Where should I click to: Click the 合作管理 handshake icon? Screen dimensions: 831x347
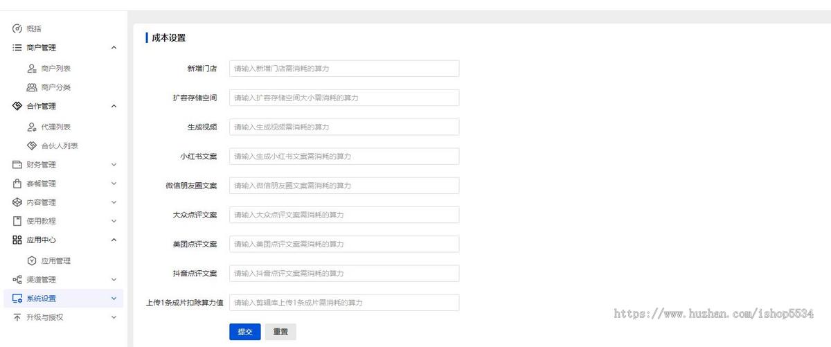click(17, 106)
